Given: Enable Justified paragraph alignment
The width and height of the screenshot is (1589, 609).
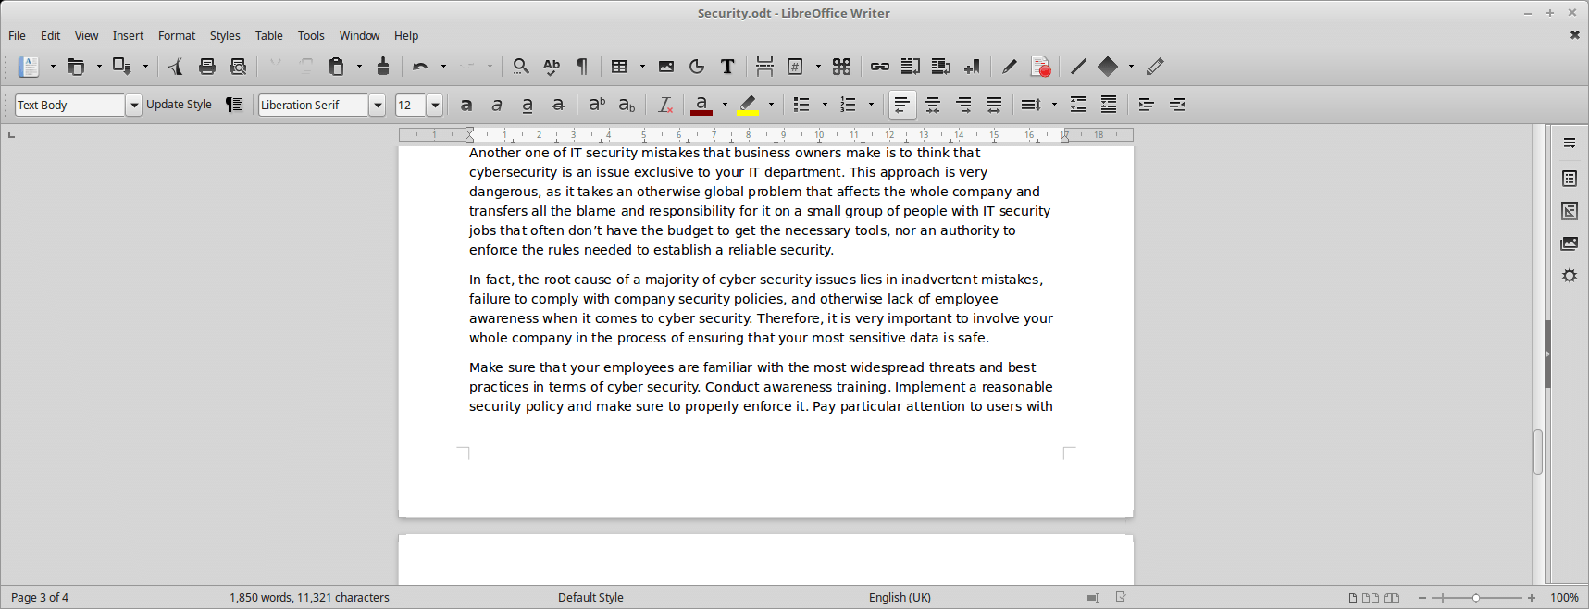Looking at the screenshot, I should [994, 105].
